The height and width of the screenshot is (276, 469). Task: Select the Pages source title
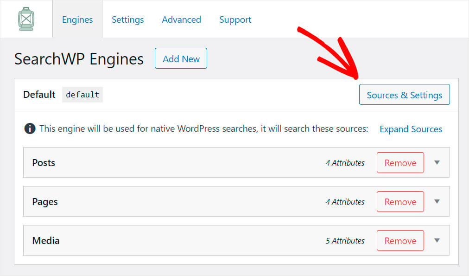[45, 202]
